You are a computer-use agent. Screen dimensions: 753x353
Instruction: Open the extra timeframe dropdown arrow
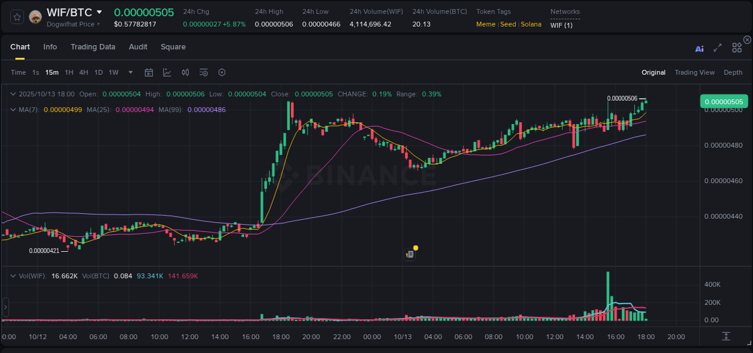click(x=130, y=72)
